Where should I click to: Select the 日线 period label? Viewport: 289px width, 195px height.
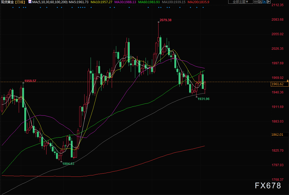tap(20, 2)
